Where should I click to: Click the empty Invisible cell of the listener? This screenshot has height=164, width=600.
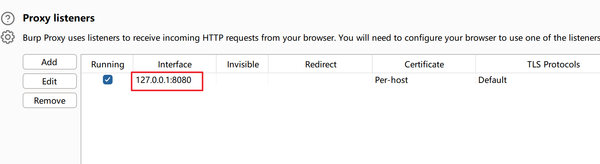coord(242,80)
